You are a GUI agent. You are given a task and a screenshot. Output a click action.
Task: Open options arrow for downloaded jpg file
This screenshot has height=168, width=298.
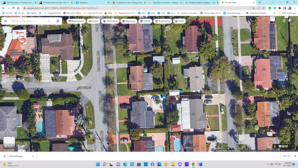[33, 156]
